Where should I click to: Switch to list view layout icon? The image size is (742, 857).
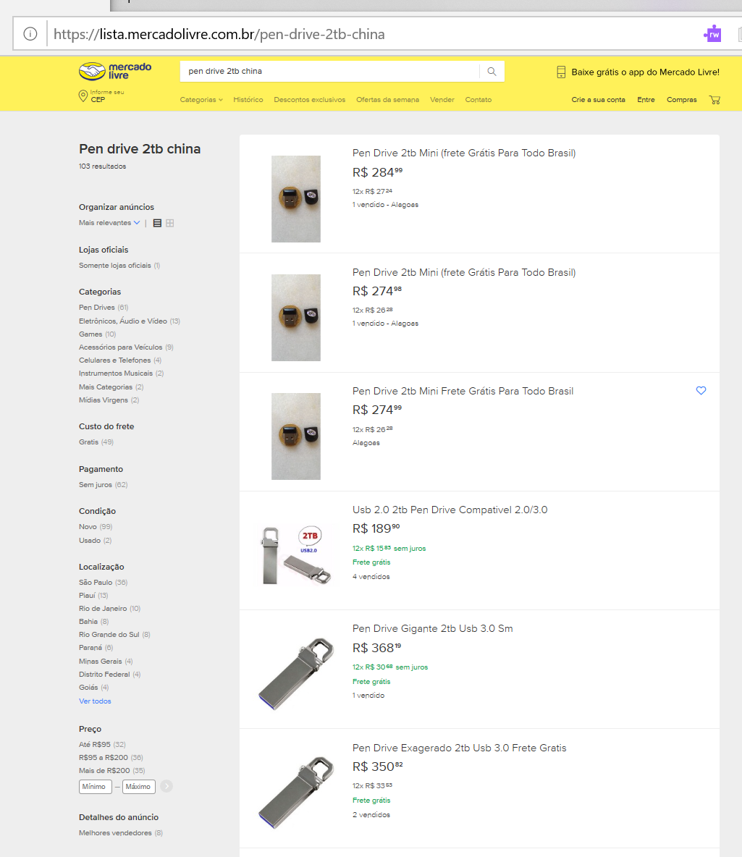[157, 223]
